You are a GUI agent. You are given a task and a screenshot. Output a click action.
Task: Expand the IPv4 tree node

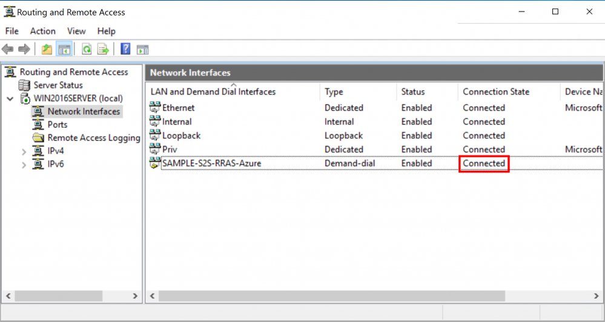[x=24, y=151]
